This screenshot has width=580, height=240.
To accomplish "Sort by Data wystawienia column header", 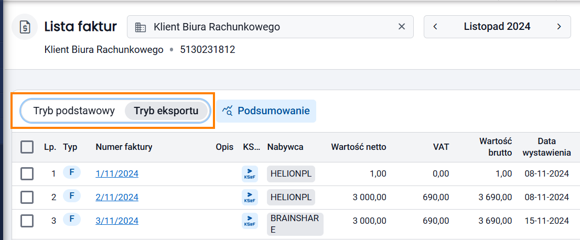I will pos(547,147).
